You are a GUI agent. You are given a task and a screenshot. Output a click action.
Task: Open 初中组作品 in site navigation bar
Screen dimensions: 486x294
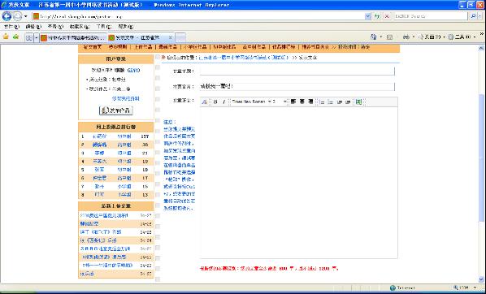pos(223,47)
